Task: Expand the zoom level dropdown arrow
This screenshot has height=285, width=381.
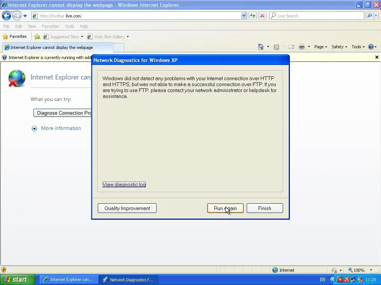Action: (371, 270)
